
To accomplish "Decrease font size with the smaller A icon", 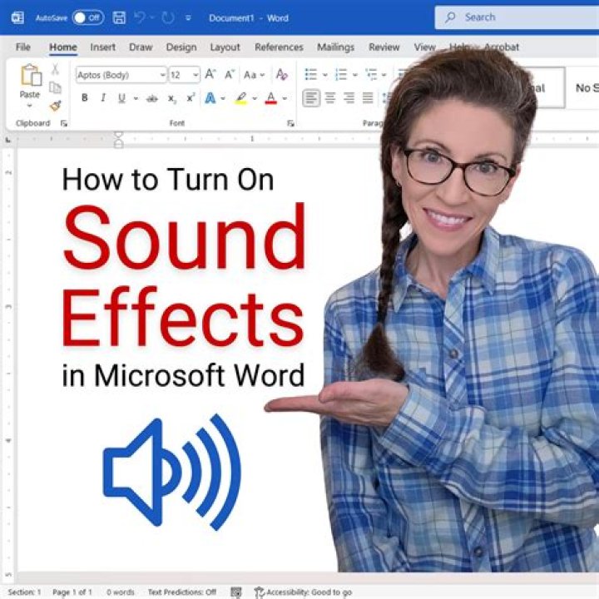I will (230, 74).
